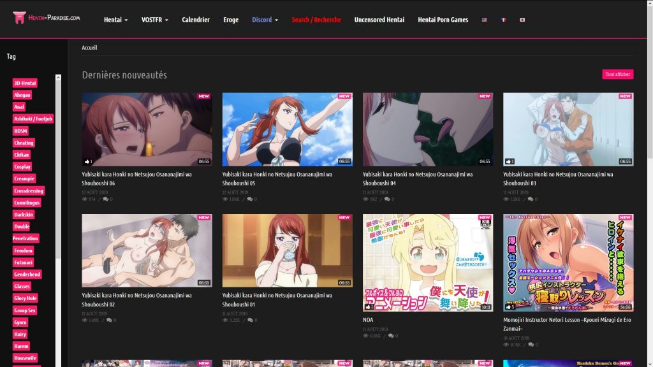The height and width of the screenshot is (367, 653).
Task: Click the tag list scrollbar up arrow
Action: 58,77
